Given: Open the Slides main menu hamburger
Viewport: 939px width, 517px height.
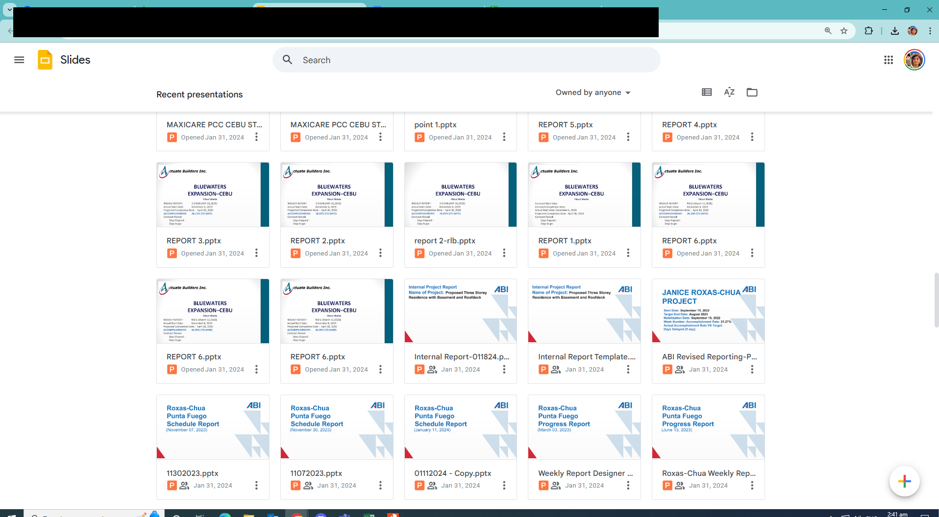Looking at the screenshot, I should [19, 60].
